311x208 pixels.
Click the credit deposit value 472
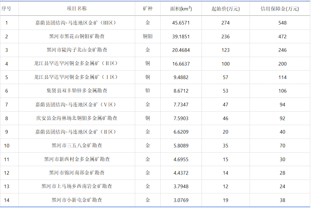click(282, 36)
